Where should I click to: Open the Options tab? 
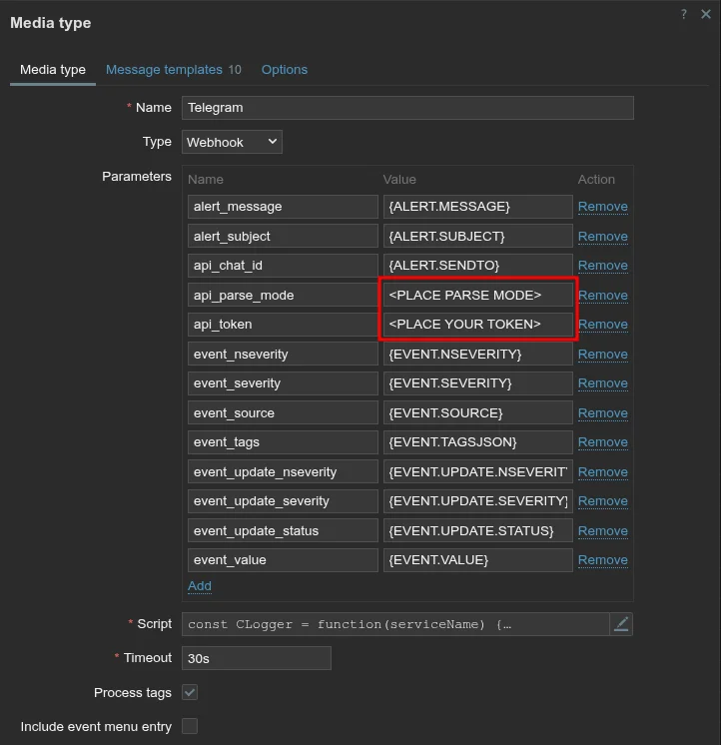point(285,70)
